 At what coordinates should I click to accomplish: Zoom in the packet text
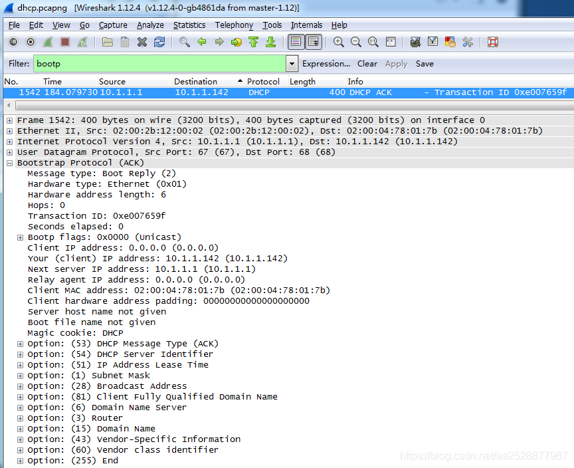tap(339, 42)
